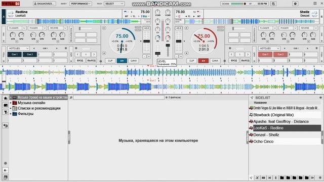
Task: Halve loop length on deck B
Action: [x=231, y=54]
